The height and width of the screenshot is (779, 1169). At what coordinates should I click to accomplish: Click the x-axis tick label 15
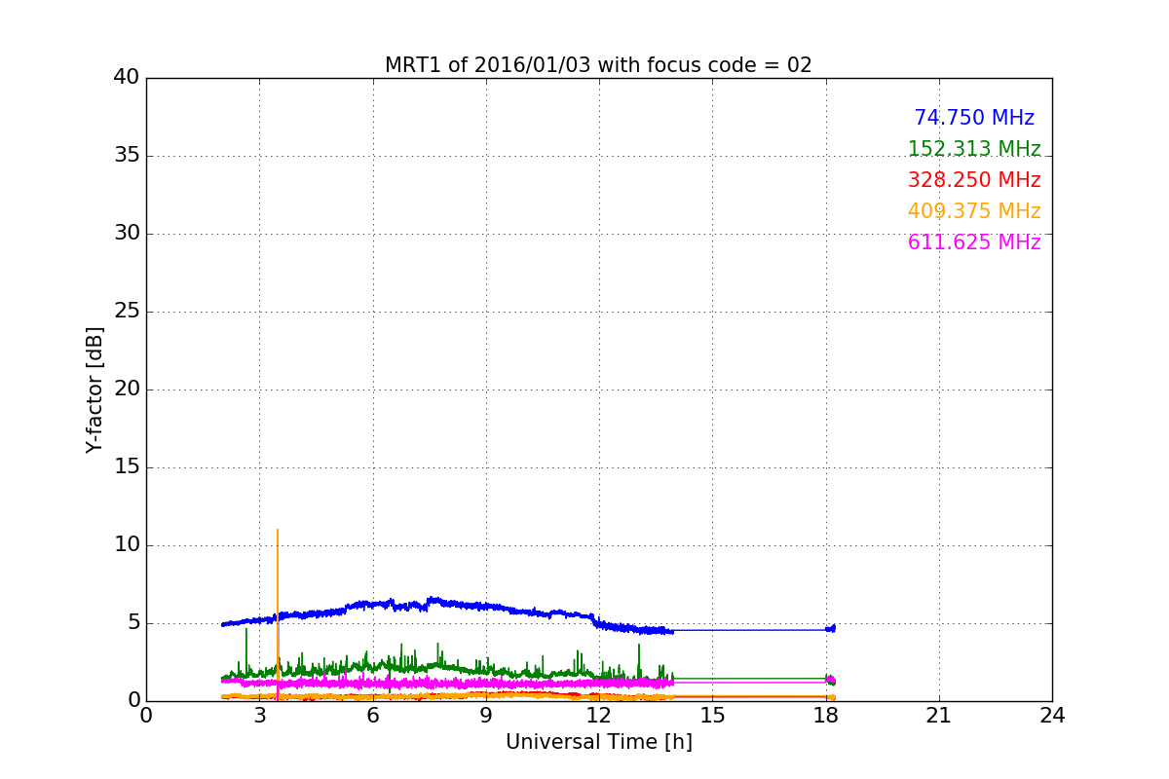[712, 716]
